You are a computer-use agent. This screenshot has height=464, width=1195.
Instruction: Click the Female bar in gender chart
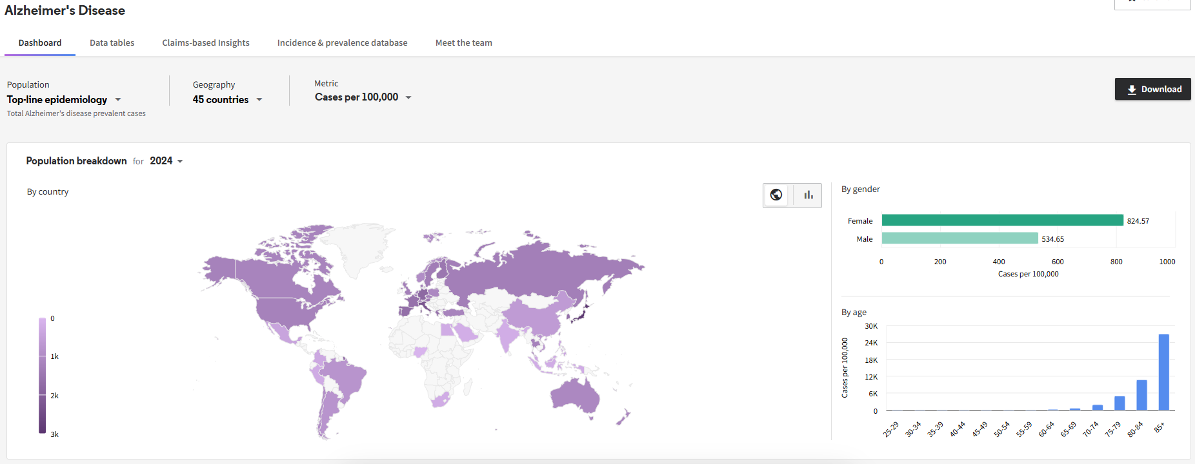click(1002, 220)
